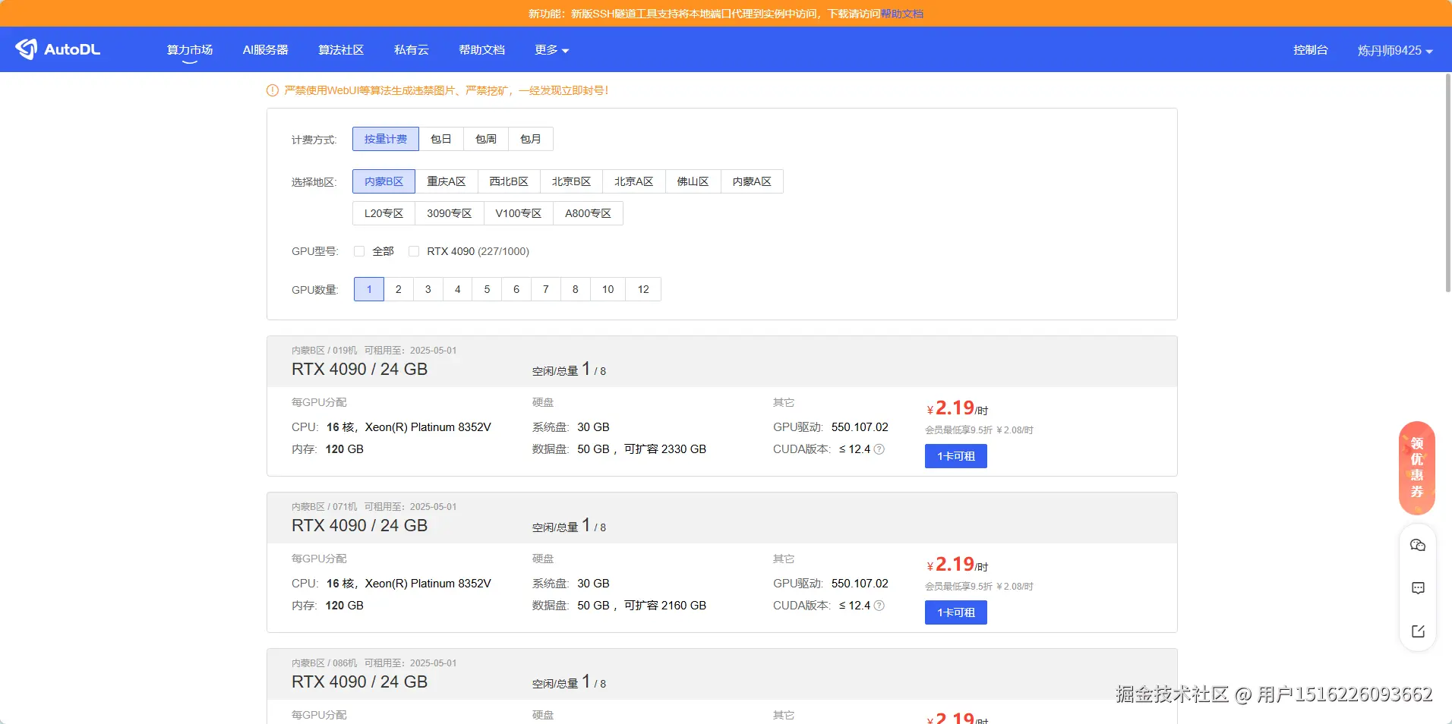The width and height of the screenshot is (1452, 724).
Task: Set GPU count to 12
Action: [x=643, y=289]
